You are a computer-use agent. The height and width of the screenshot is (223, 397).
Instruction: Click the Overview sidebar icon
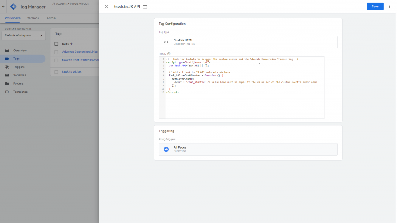[x=7, y=50]
